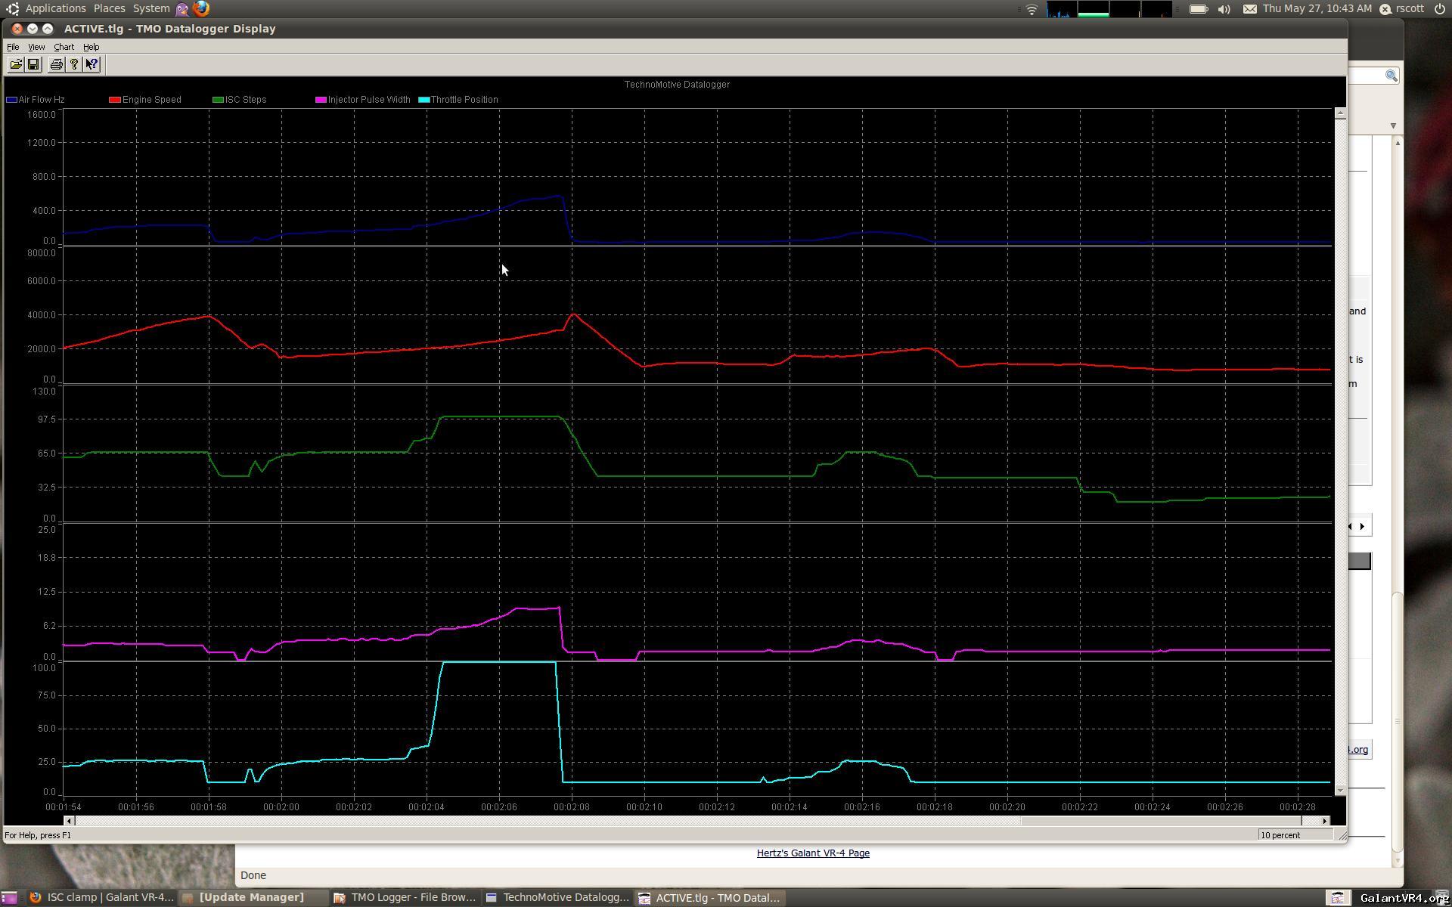The image size is (1452, 907).
Task: Click the horizontal scrollbar right arrow
Action: pyautogui.click(x=1324, y=821)
